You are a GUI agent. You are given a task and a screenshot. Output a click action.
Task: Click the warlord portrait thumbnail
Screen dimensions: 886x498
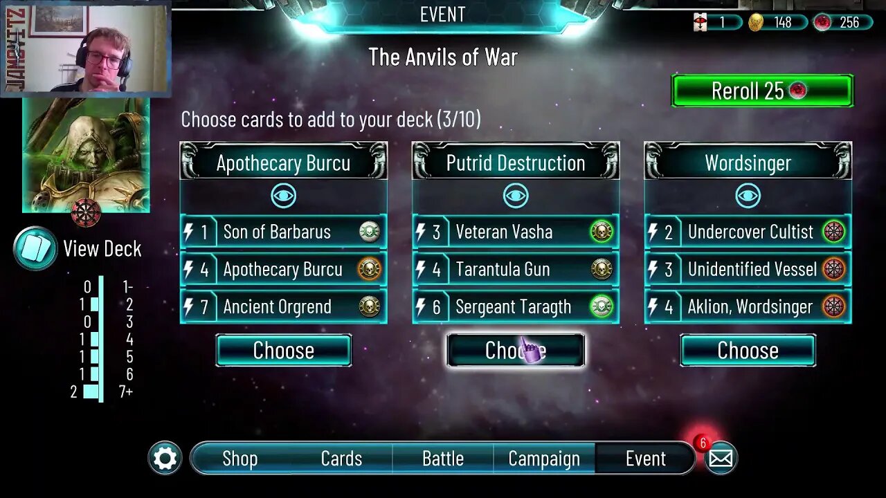[86, 154]
